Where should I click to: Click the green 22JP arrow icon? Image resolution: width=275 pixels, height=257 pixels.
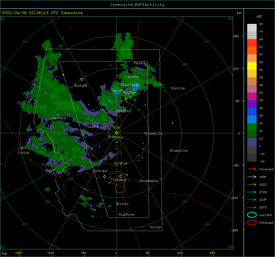[x=252, y=200]
